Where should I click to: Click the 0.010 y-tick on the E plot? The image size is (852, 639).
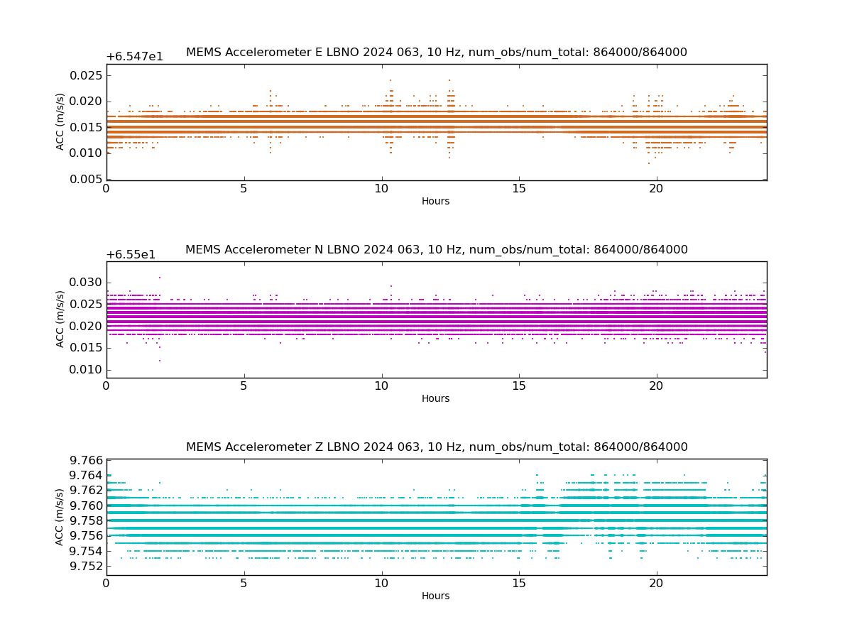[x=85, y=153]
